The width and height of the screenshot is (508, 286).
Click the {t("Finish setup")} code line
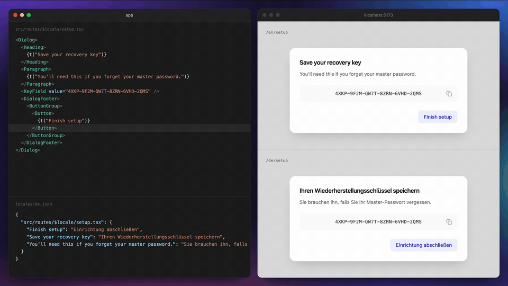click(64, 121)
